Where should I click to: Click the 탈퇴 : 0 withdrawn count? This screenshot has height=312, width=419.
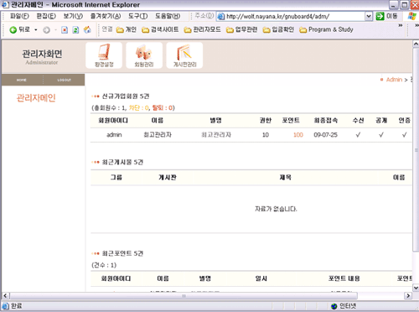coord(163,108)
